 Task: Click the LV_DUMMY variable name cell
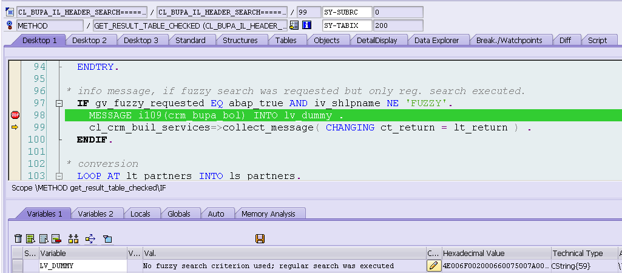83,266
